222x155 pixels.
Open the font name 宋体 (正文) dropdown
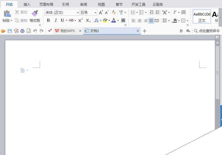click(x=78, y=13)
